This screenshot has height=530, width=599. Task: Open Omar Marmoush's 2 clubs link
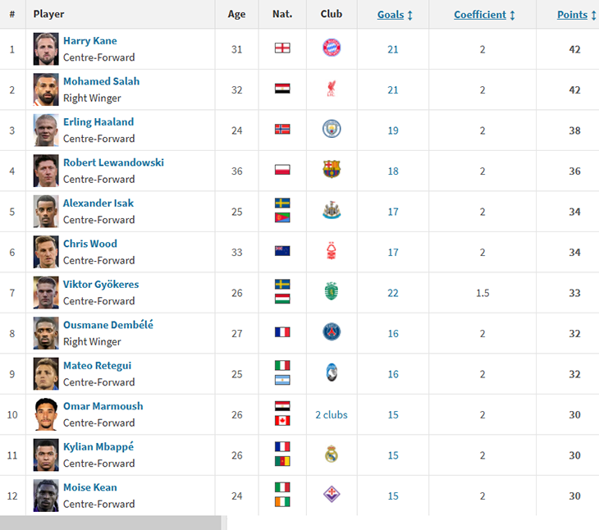[x=332, y=414]
